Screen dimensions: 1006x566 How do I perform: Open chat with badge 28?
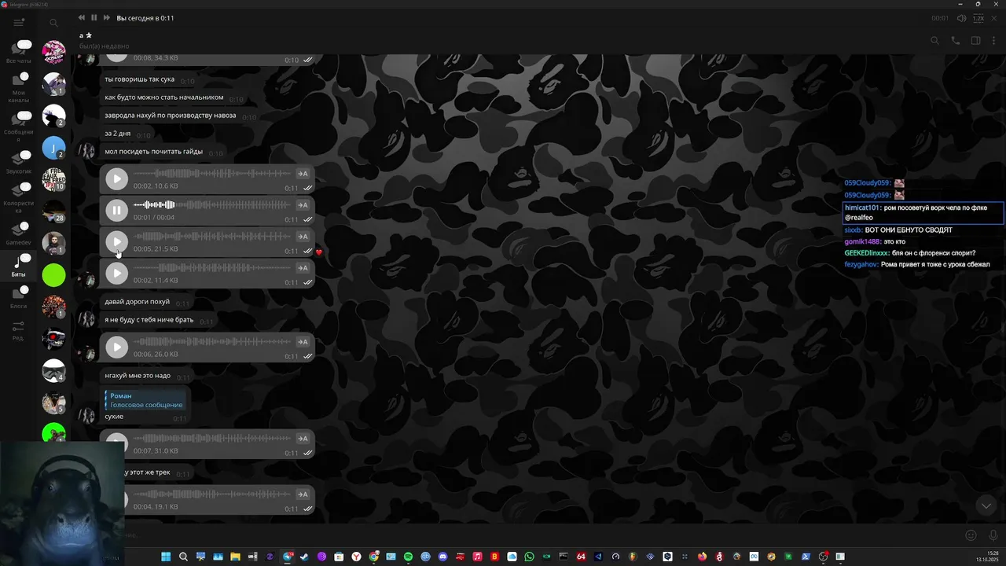(x=53, y=211)
